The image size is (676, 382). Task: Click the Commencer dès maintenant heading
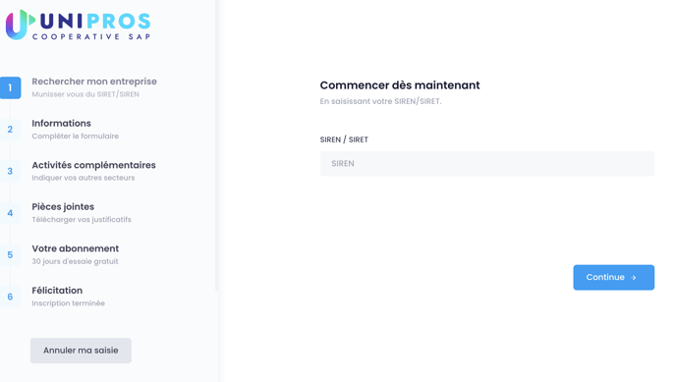(x=400, y=85)
